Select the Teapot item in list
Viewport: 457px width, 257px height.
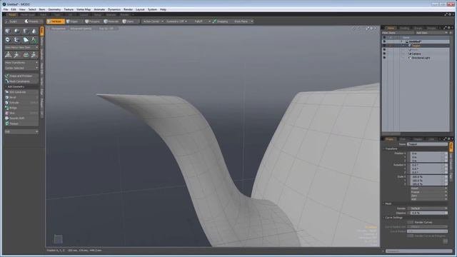[416, 46]
